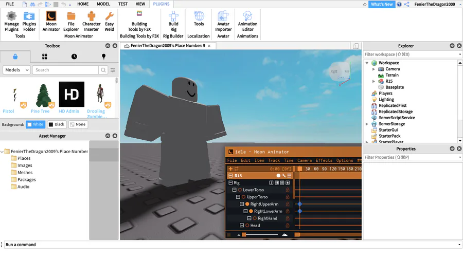
Task: Click the Toolbox search magnifier icon
Action: 103,70
